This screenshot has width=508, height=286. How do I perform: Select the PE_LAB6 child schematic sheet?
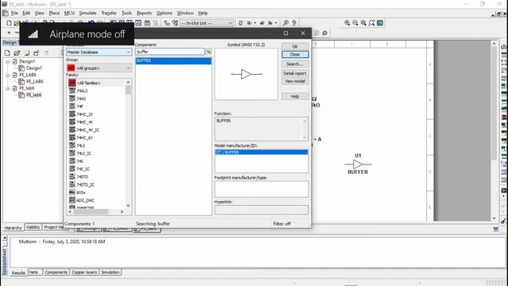click(35, 81)
